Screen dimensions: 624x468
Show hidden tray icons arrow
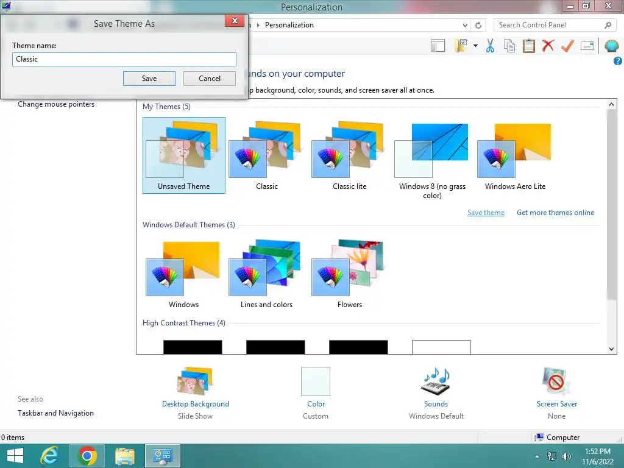[537, 456]
